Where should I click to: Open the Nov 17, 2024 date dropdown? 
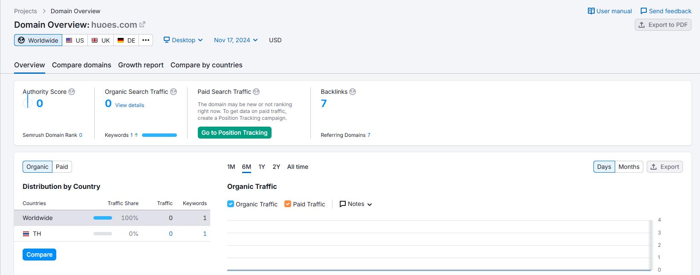236,40
